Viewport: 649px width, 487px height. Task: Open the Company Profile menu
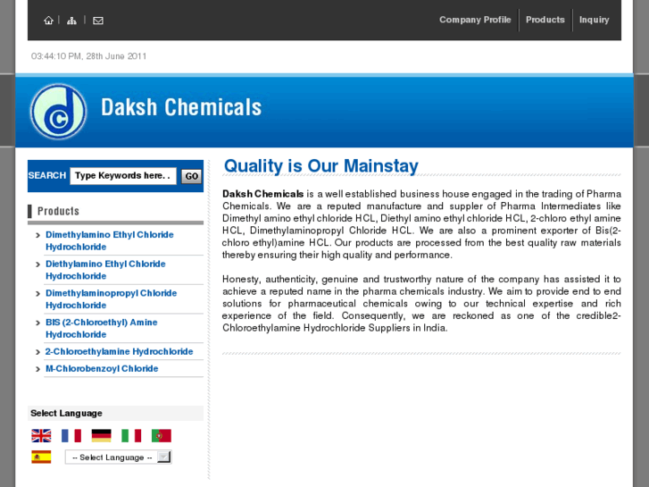(x=475, y=20)
